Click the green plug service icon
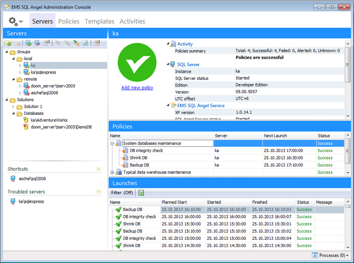354x263 pixels. click(x=76, y=43)
